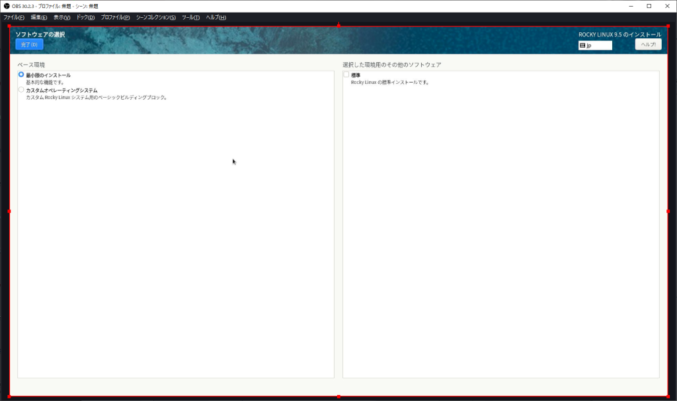Open the 編集(E) menu
Screen dimensions: 677x401
coord(39,17)
